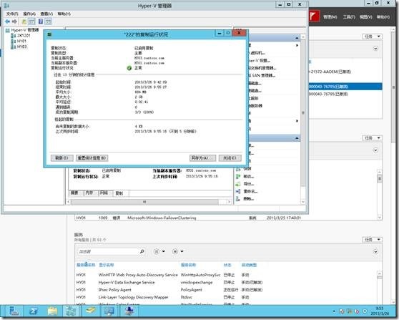The width and height of the screenshot is (399, 320).
Task: Click the 删除... (Delete) action icon
Action: (238, 198)
